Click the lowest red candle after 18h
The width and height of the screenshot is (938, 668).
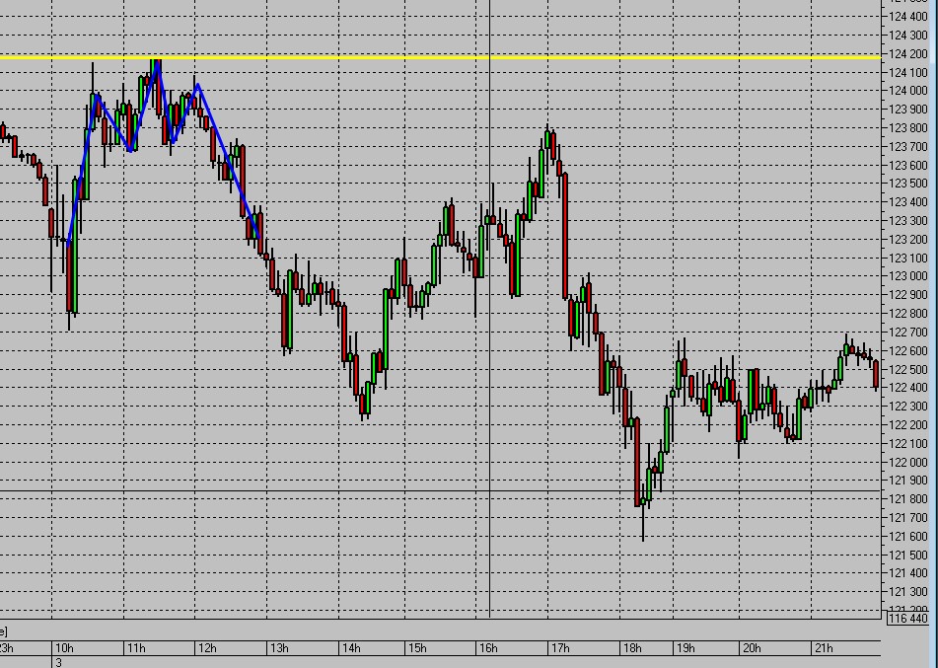pyautogui.click(x=637, y=463)
